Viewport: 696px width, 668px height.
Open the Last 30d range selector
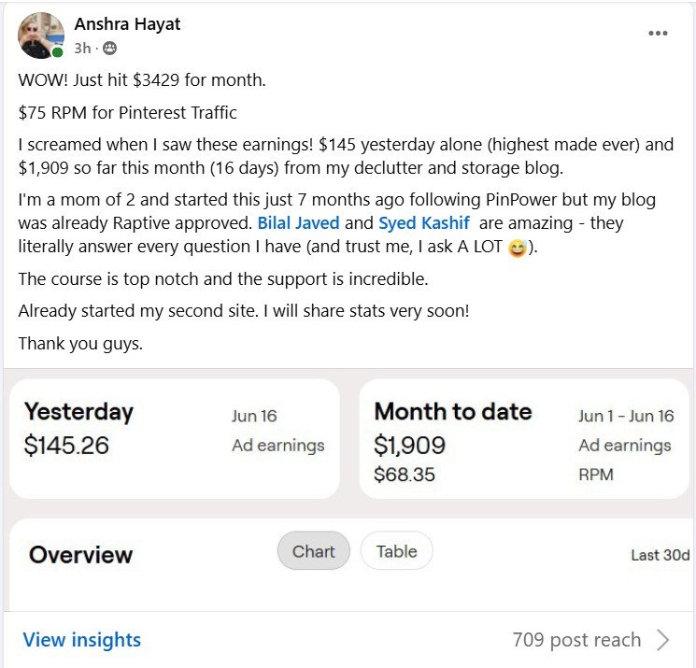pyautogui.click(x=660, y=555)
